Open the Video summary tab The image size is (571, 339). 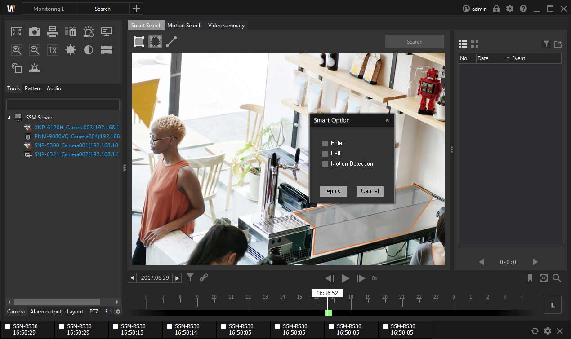(x=226, y=26)
